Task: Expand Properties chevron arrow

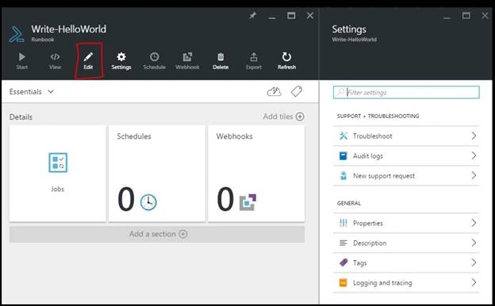Action: pyautogui.click(x=474, y=223)
